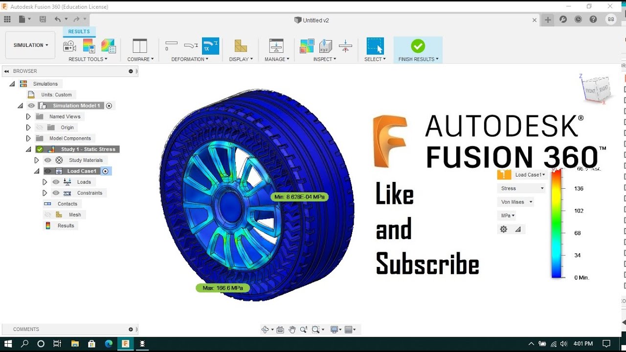The image size is (626, 352).
Task: Toggle visibility eye of Constraints
Action: click(x=56, y=193)
